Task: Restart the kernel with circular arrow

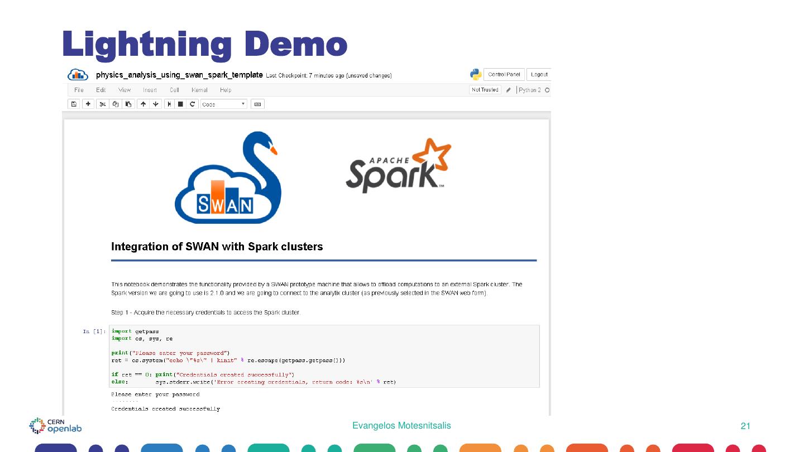Action: pos(193,104)
